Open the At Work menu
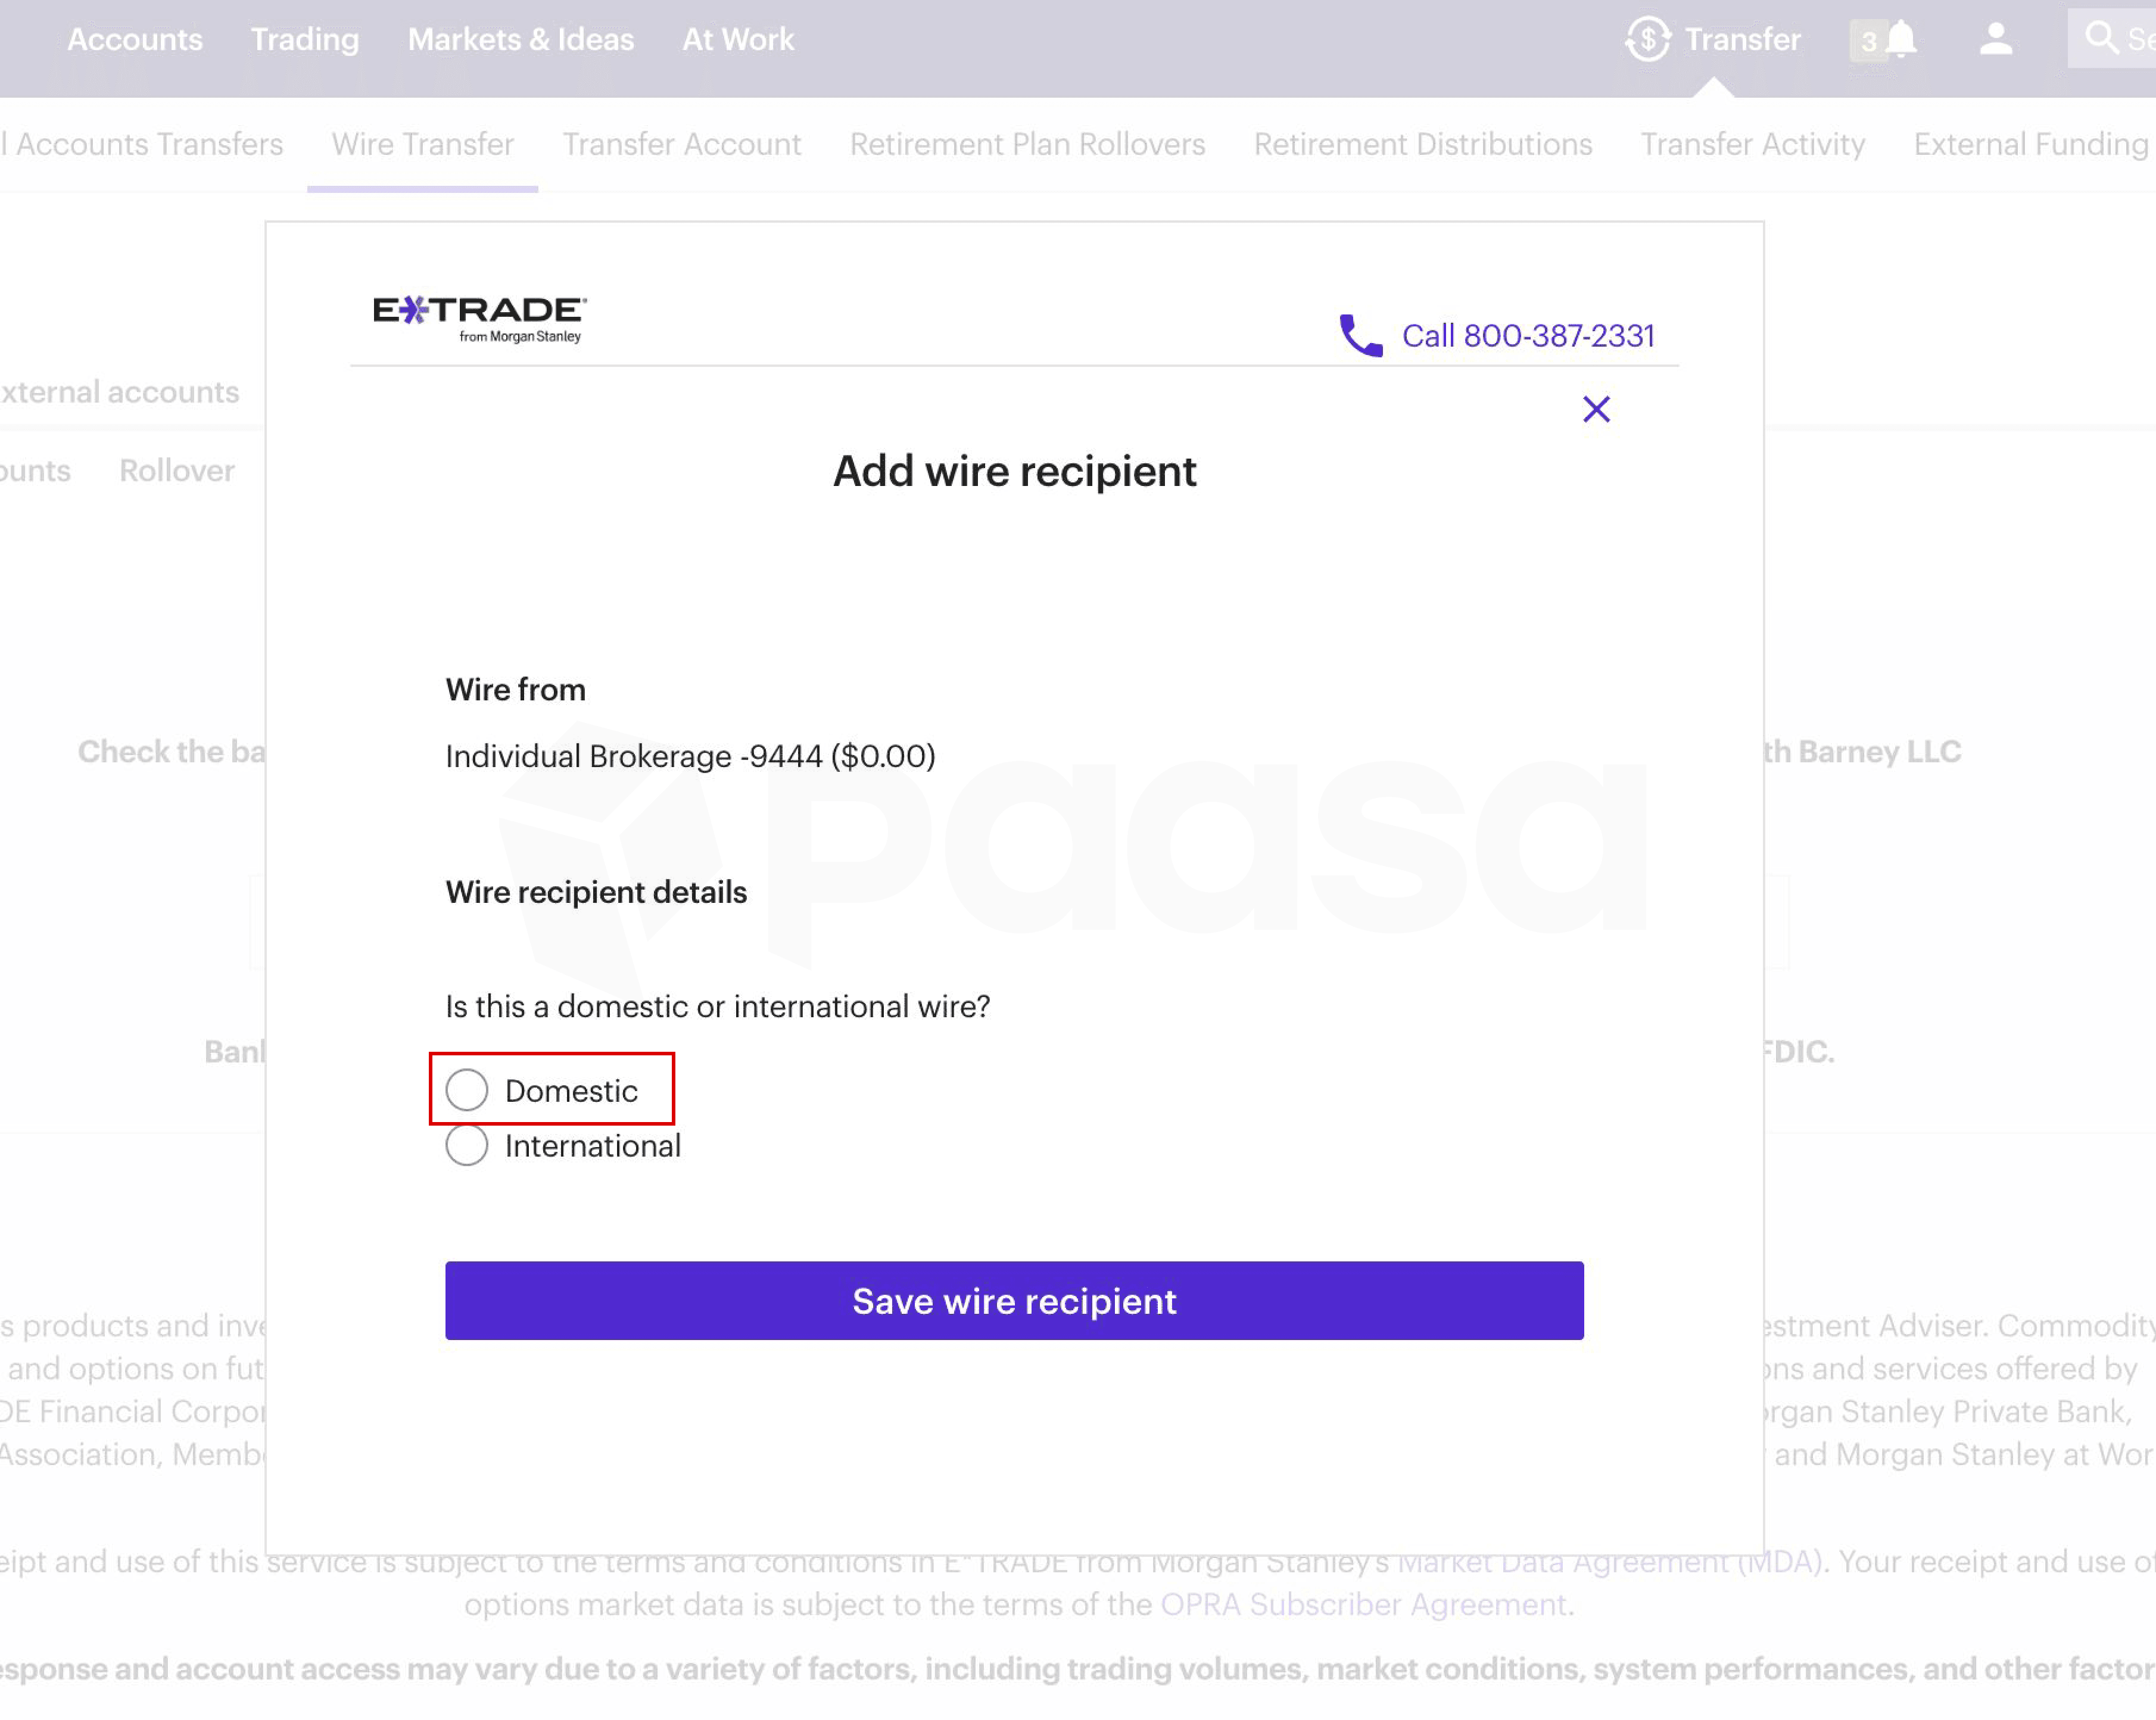The width and height of the screenshot is (2156, 1720). point(737,40)
